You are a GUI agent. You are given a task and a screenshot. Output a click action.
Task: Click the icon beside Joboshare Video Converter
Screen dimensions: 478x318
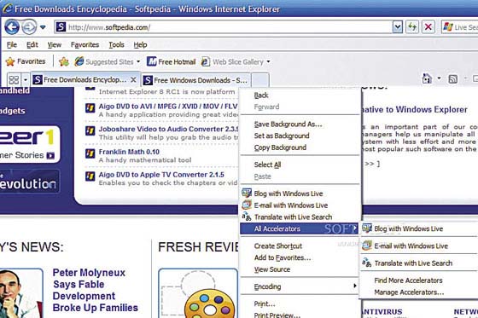click(x=90, y=130)
